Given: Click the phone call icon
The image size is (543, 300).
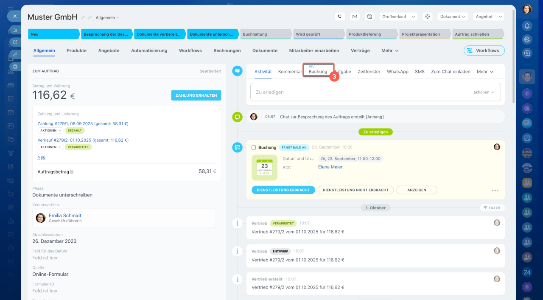Looking at the screenshot, I should click(x=339, y=17).
